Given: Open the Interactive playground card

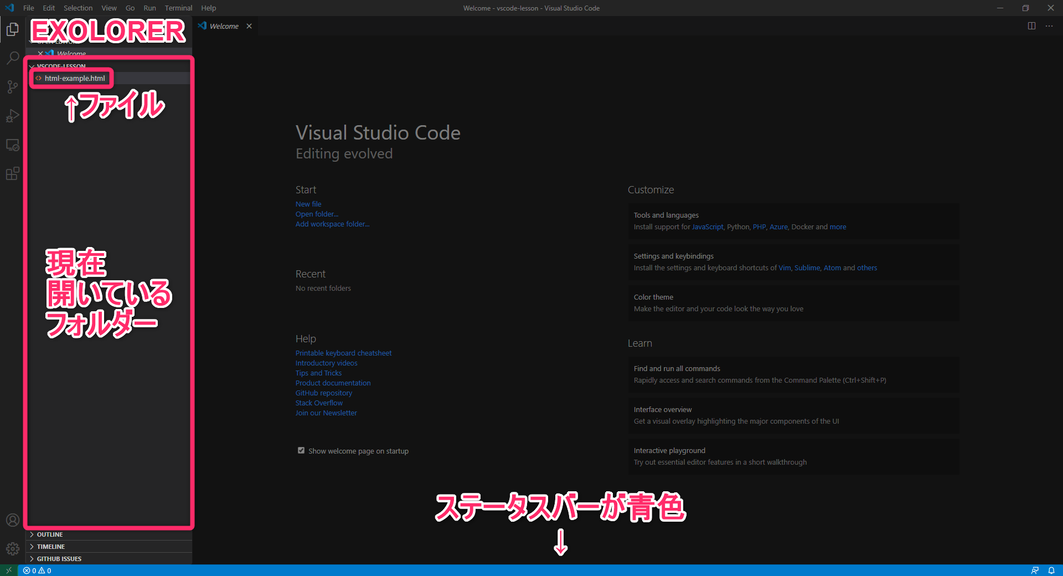Looking at the screenshot, I should tap(794, 456).
